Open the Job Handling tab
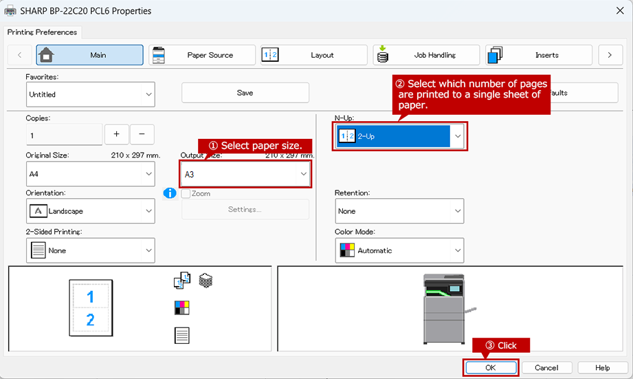Screen dimensions: 633x379 426,55
